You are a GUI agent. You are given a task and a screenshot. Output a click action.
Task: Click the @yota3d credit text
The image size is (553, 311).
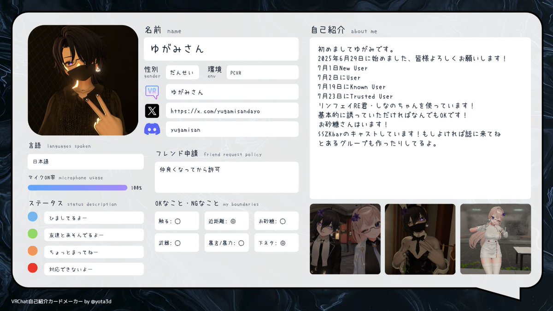pyautogui.click(x=101, y=301)
